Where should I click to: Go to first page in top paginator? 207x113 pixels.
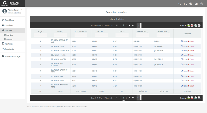point(116,25)
